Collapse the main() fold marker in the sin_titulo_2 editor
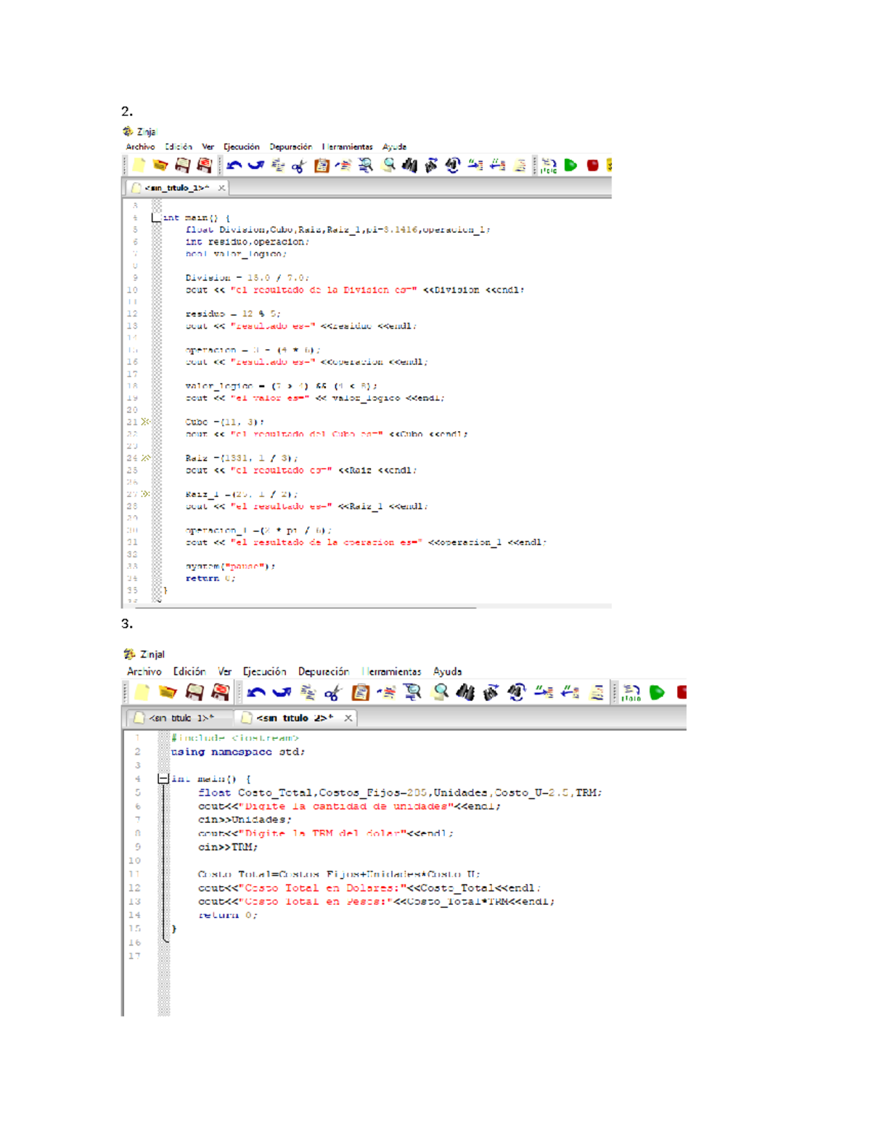 163,779
